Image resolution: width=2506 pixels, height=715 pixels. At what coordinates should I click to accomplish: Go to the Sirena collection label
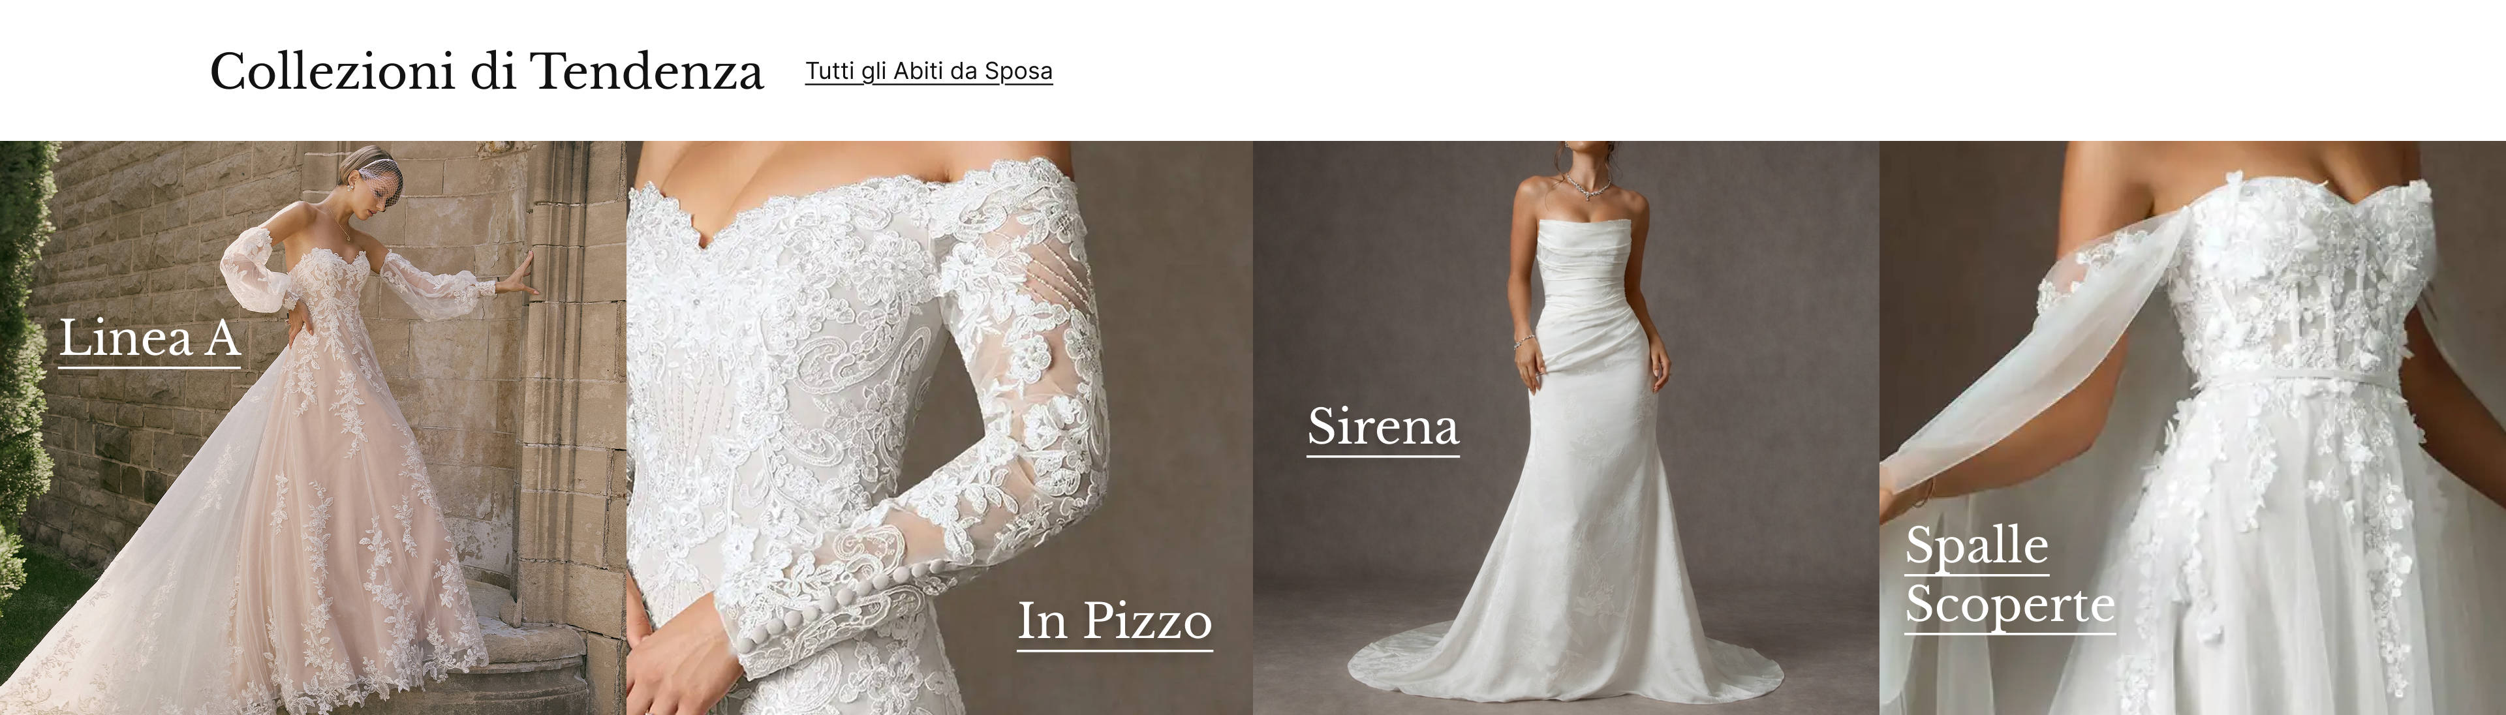pyautogui.click(x=1382, y=428)
